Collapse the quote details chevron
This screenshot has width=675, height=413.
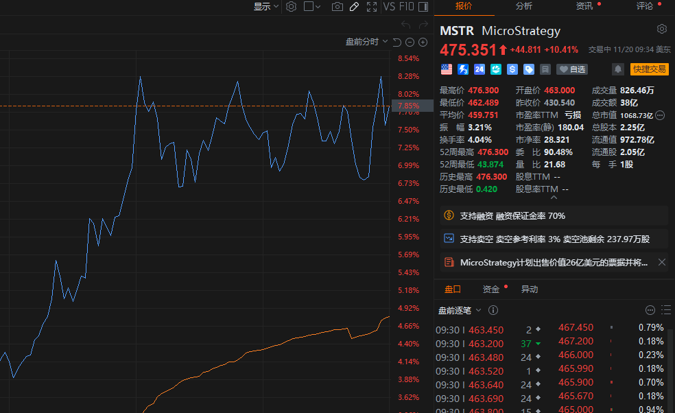tap(554, 198)
